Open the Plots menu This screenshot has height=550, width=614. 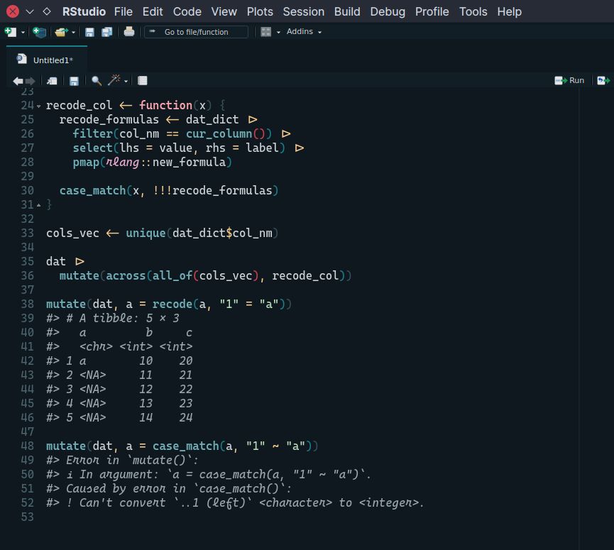260,12
